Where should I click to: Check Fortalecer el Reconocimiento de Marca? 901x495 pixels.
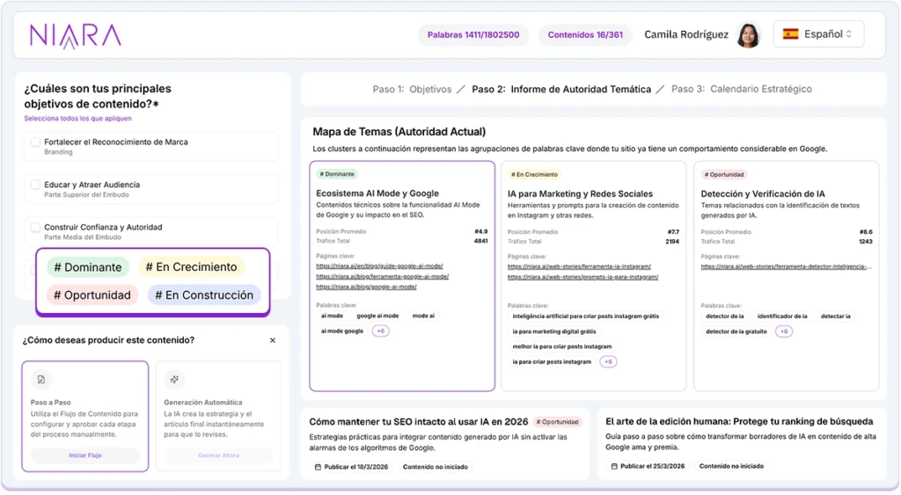pos(36,142)
